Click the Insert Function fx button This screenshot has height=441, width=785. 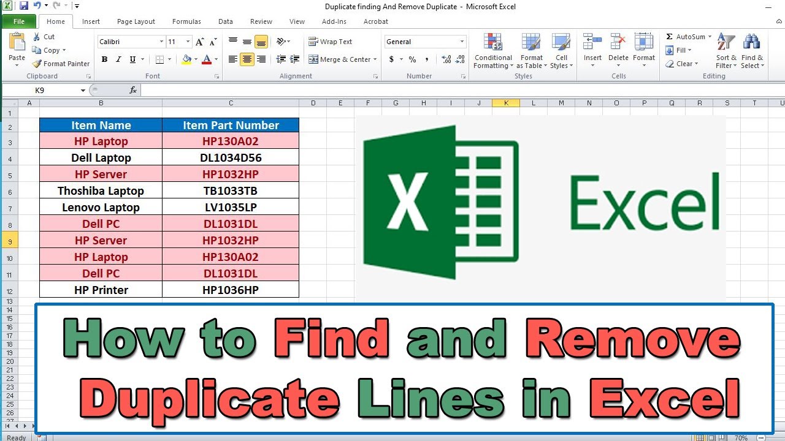click(x=133, y=90)
